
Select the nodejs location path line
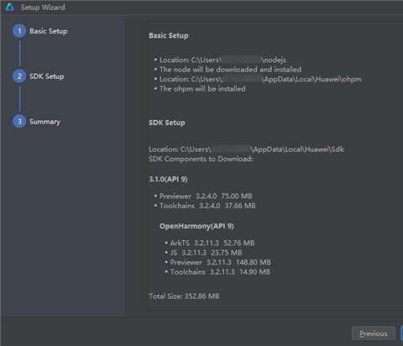coord(220,60)
